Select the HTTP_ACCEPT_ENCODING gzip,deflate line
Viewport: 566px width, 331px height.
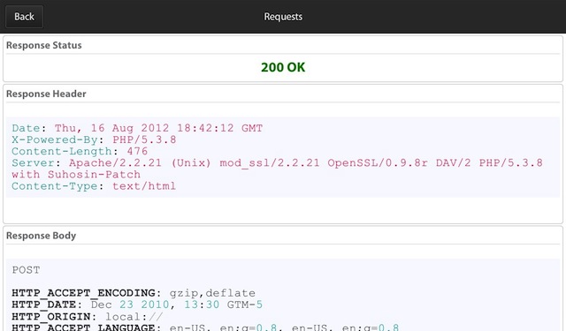(134, 293)
